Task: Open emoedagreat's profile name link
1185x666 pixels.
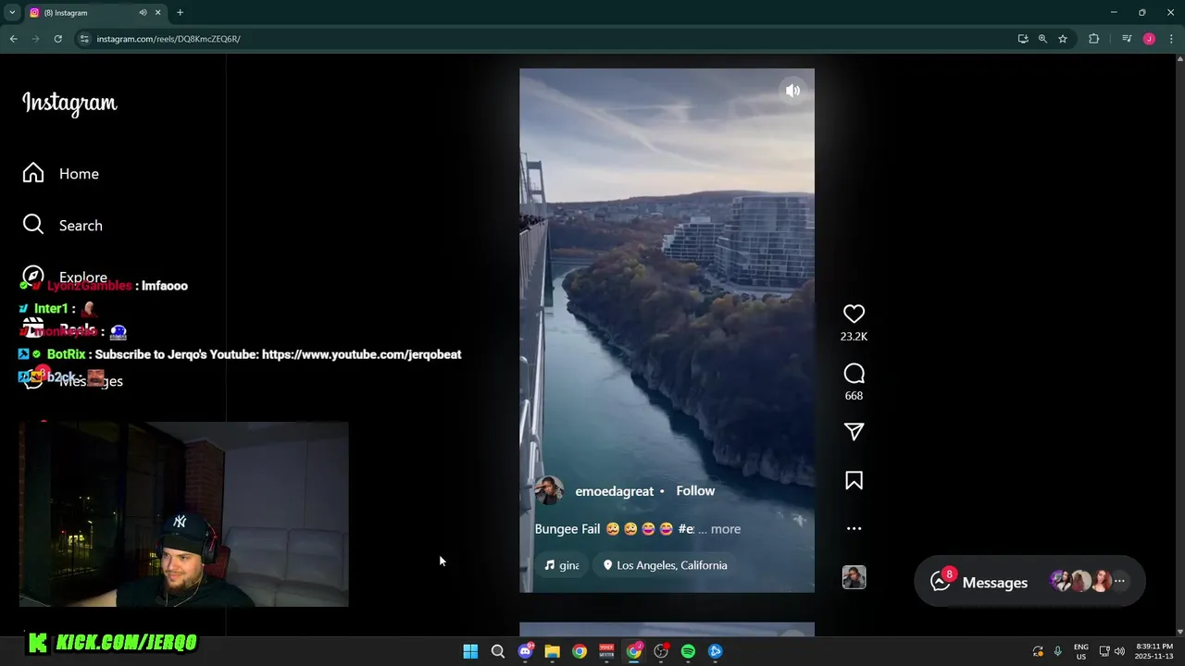Action: click(614, 491)
